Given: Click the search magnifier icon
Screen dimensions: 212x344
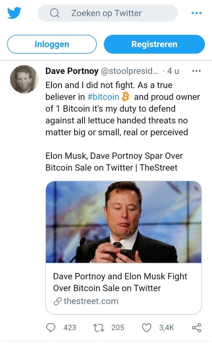Looking at the screenshot, I should (55, 13).
